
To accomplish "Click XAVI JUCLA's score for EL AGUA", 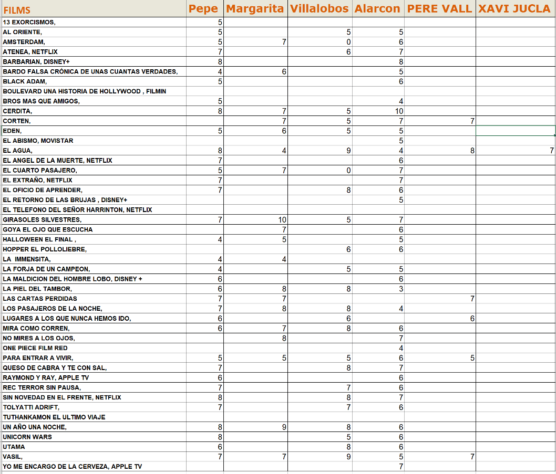I will coord(515,151).
